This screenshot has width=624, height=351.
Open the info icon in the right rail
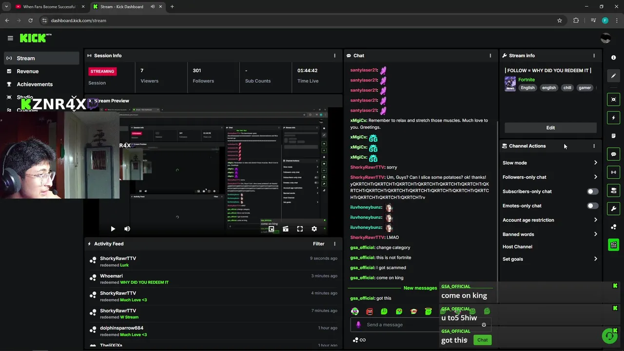(x=613, y=58)
